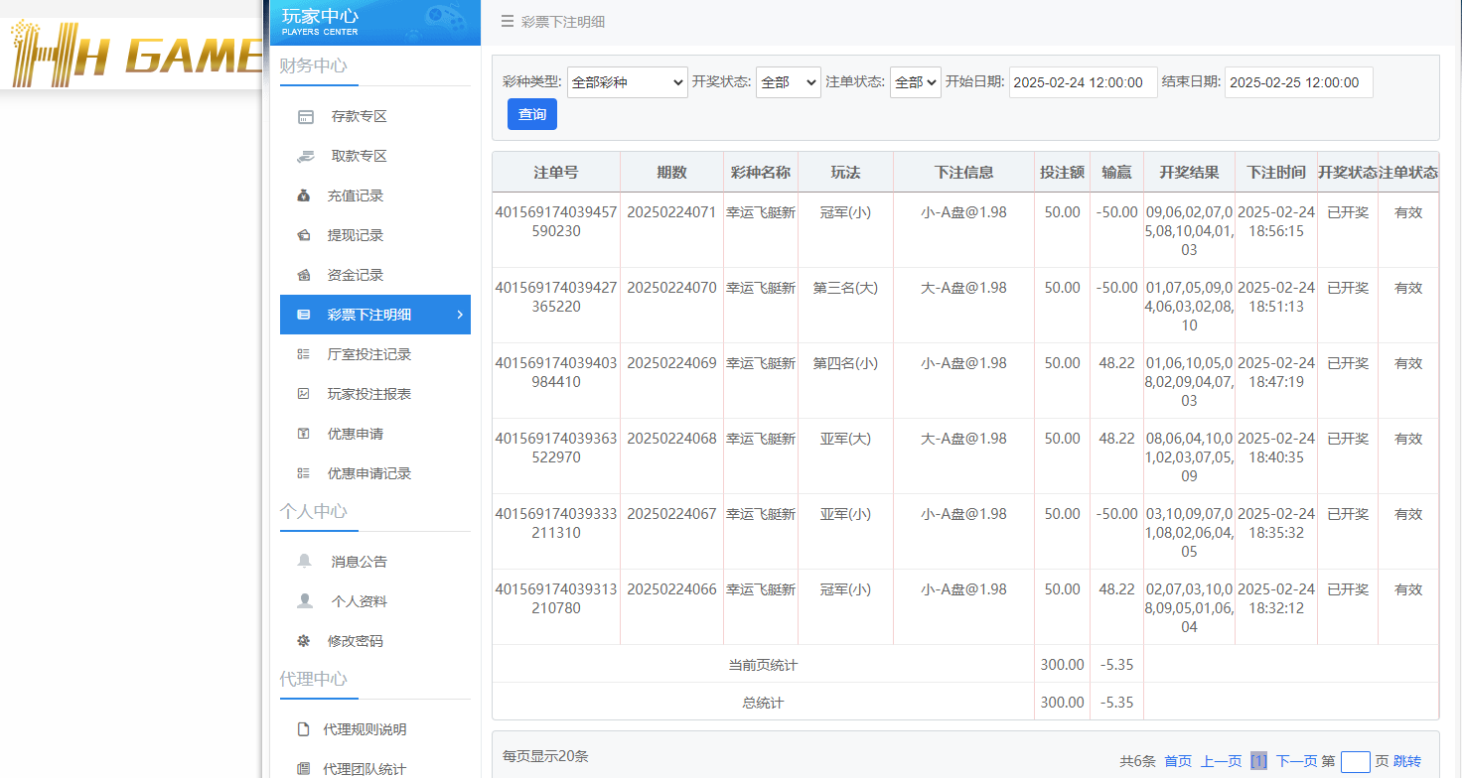
Task: Click the blue 查询 search button
Action: pyautogui.click(x=531, y=114)
